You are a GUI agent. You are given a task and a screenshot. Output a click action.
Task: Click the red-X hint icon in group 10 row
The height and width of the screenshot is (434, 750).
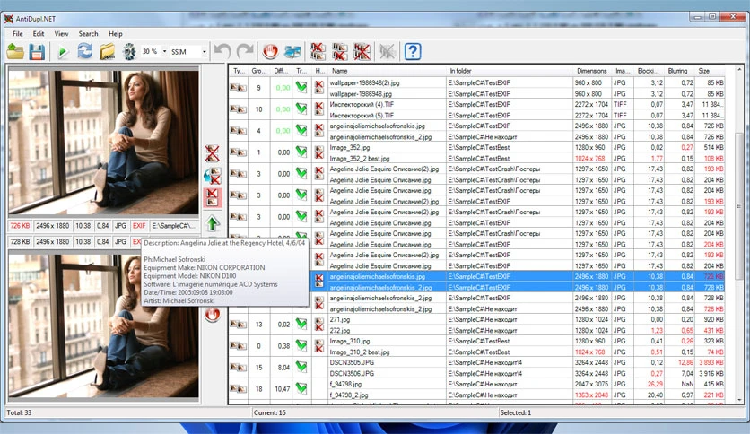coord(319,109)
